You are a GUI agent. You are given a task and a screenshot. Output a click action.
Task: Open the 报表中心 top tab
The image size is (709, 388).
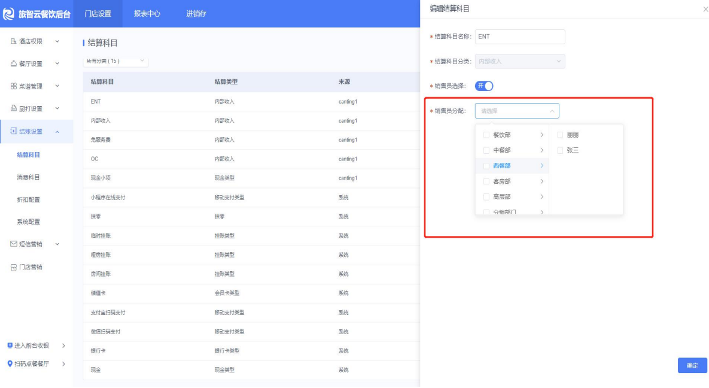coord(147,14)
